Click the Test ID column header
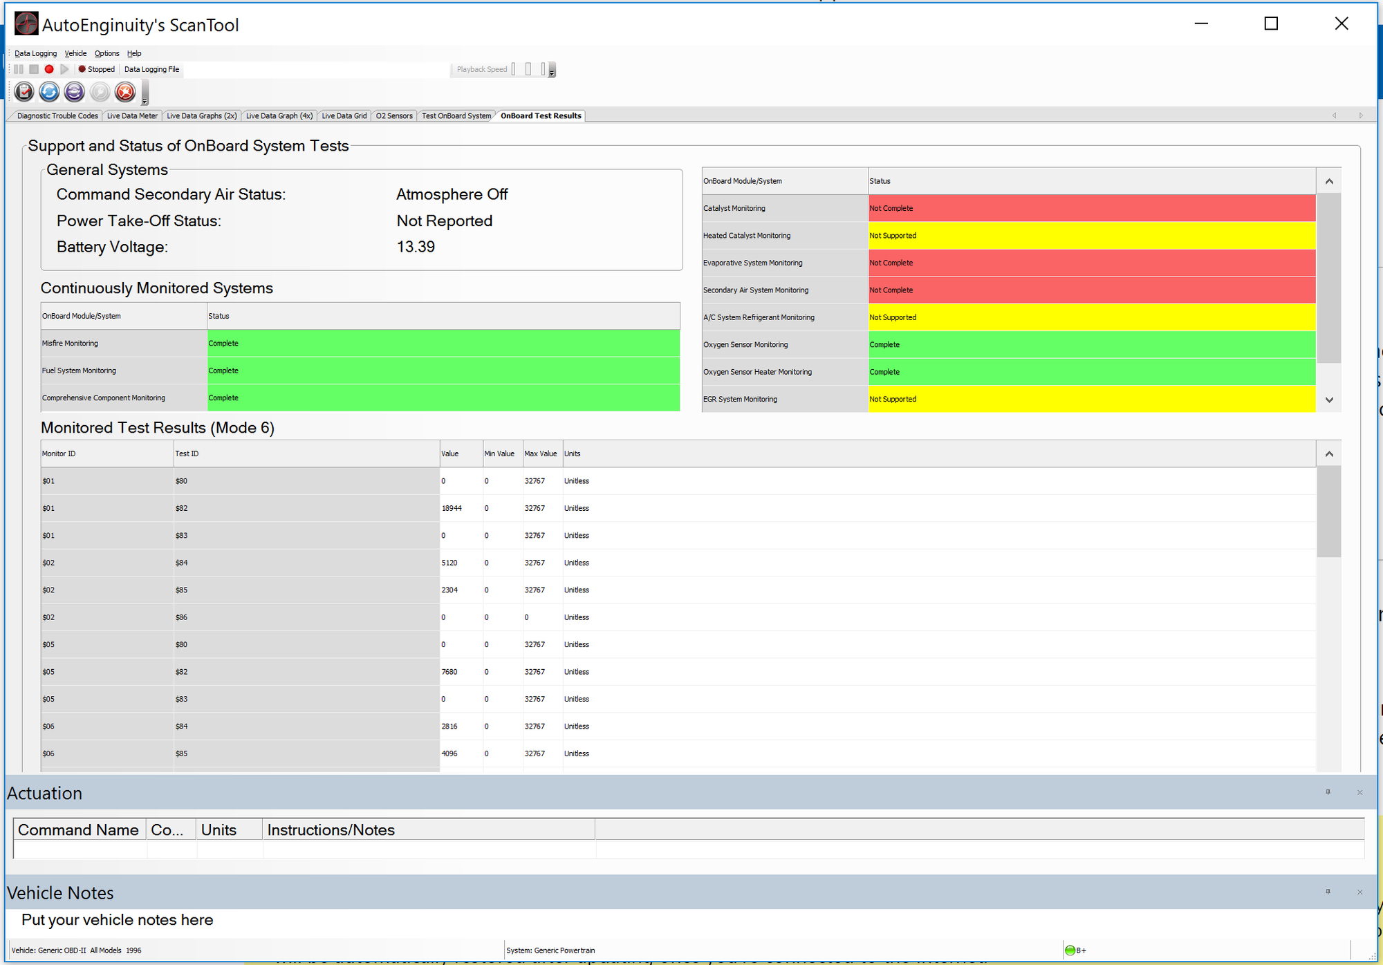 [x=187, y=453]
